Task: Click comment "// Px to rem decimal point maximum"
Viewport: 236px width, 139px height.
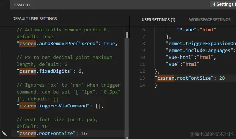Action: point(64,57)
